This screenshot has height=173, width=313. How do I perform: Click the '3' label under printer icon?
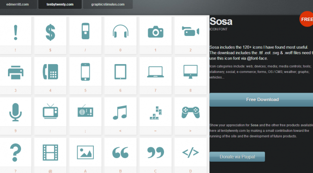coord(15,91)
